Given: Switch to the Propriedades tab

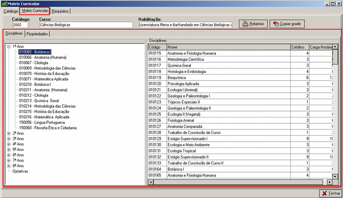Looking at the screenshot, I should [x=37, y=33].
